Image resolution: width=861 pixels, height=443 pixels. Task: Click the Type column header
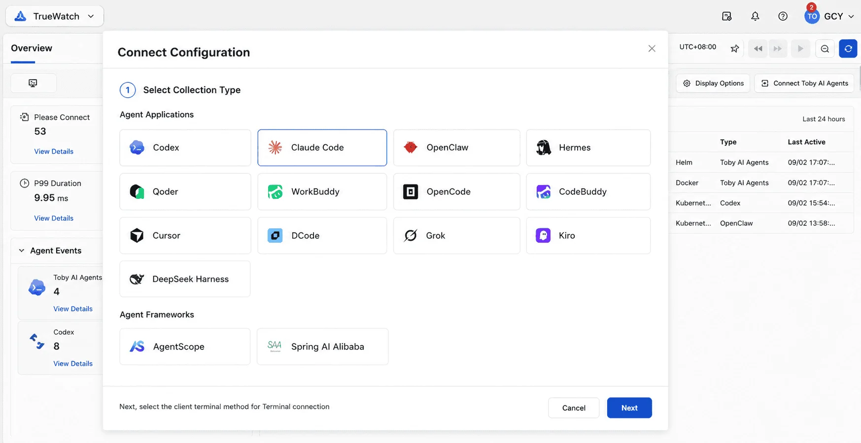click(728, 142)
